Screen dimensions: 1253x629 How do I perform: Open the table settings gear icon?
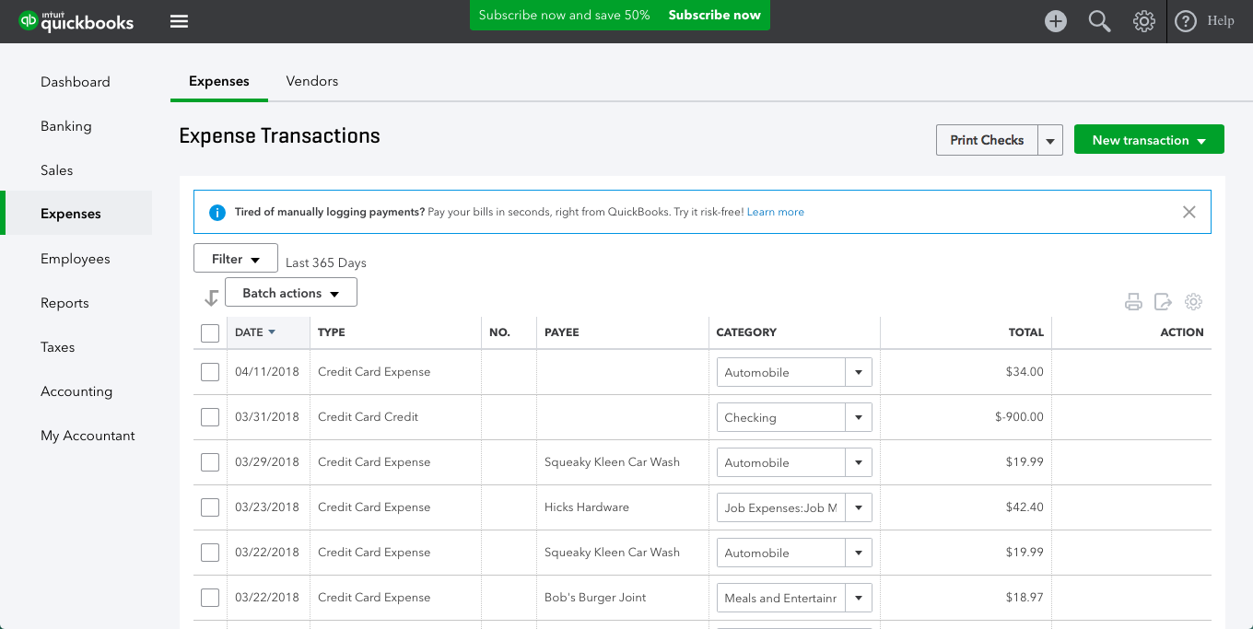tap(1193, 301)
